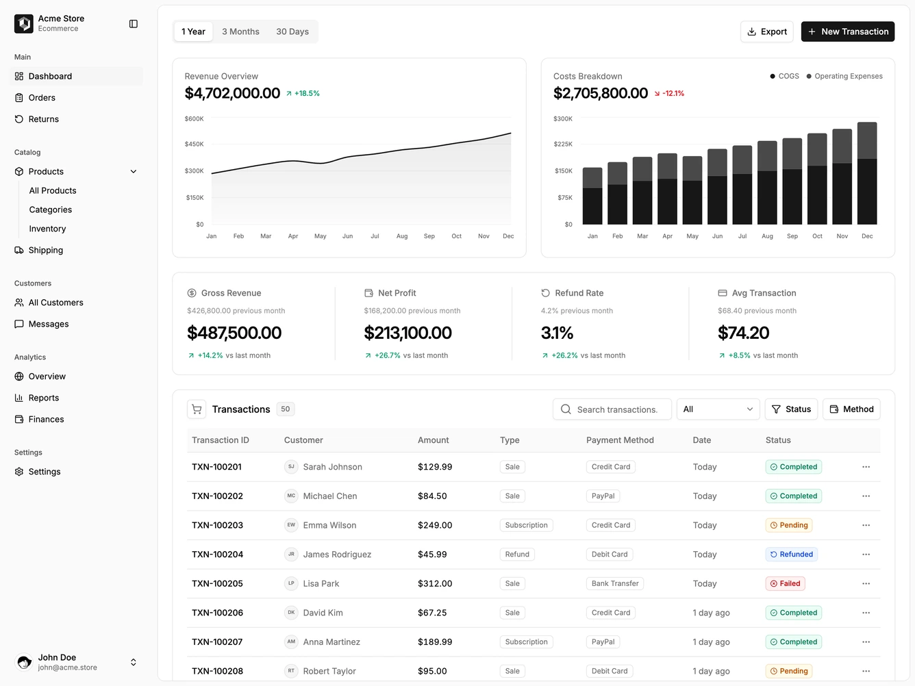The width and height of the screenshot is (915, 686).
Task: Click the Refunded badge for TXN-100204
Action: tap(792, 555)
